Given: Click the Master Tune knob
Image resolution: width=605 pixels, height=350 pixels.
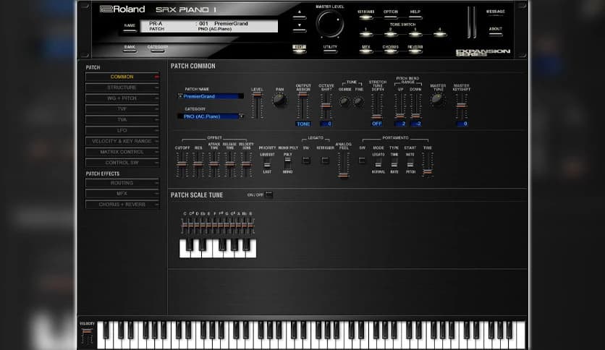Looking at the screenshot, I should [x=437, y=100].
